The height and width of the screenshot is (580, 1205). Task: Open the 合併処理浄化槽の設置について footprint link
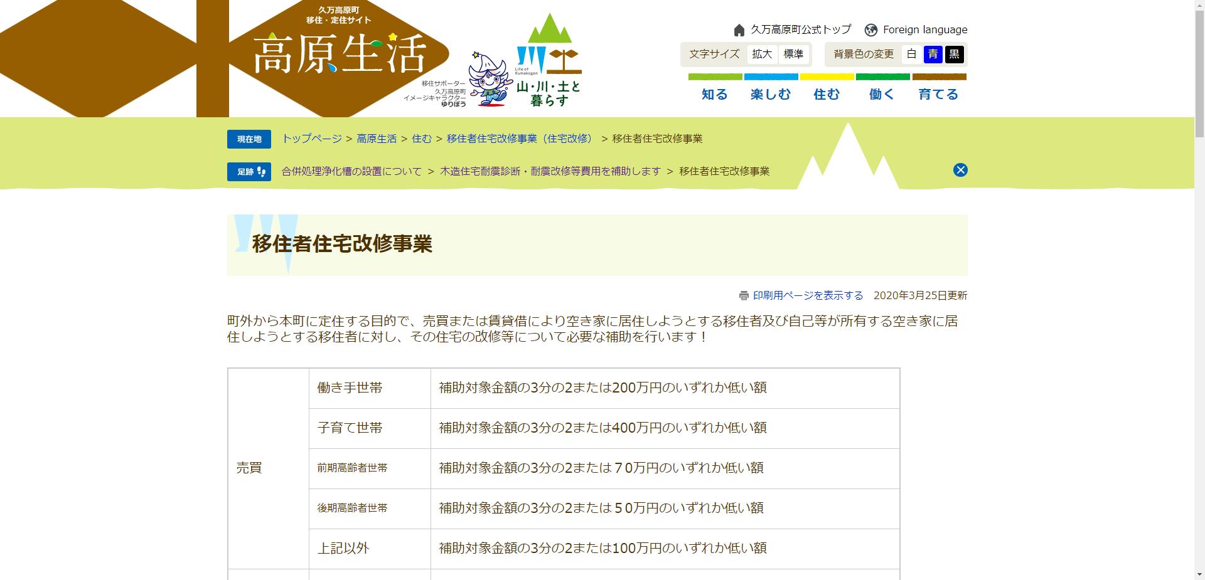coord(351,171)
